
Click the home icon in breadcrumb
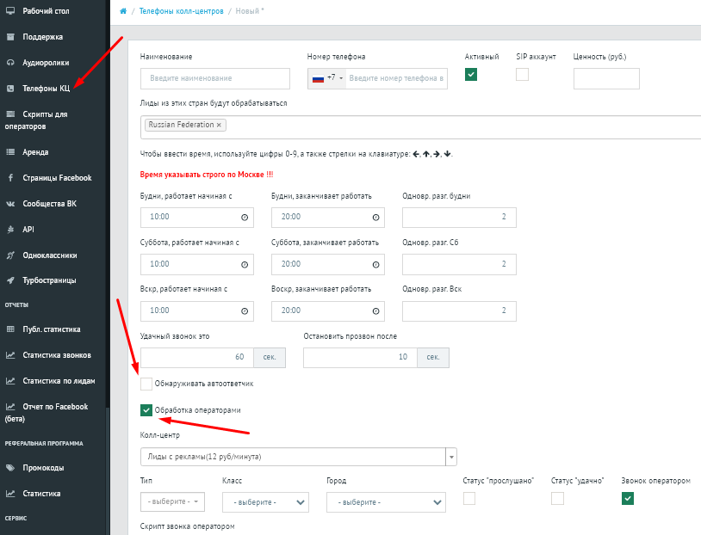pyautogui.click(x=124, y=10)
